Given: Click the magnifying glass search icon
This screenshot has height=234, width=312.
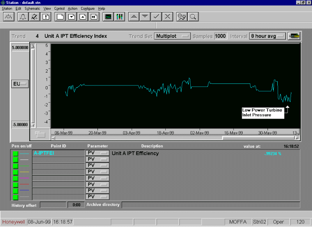Looking at the screenshot, I should (193, 17).
